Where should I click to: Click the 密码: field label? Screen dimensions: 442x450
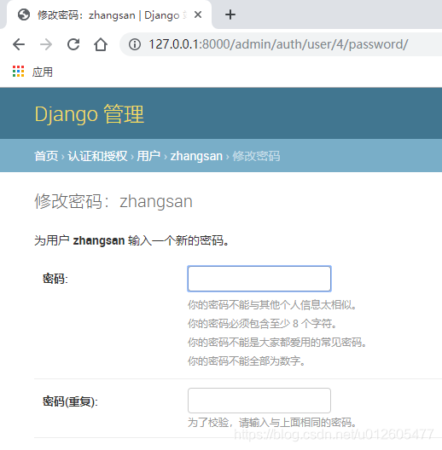[x=55, y=279]
